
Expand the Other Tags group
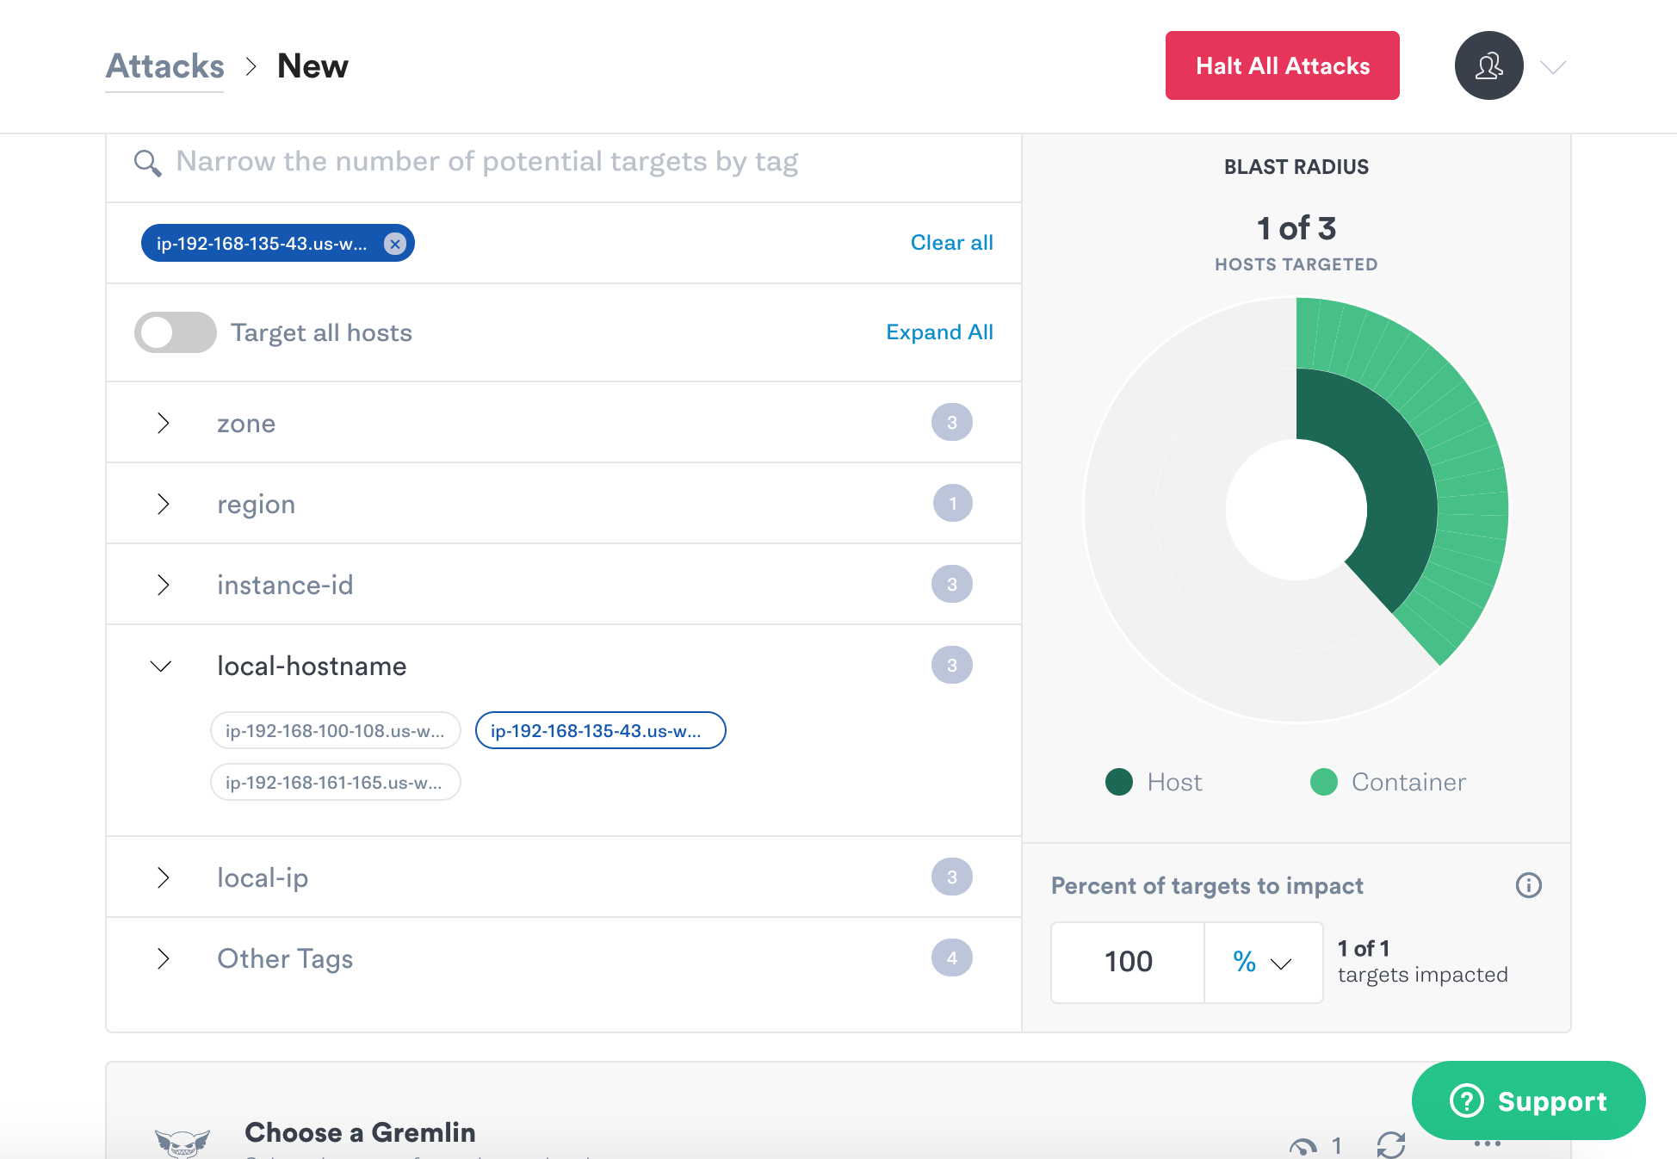coord(164,958)
